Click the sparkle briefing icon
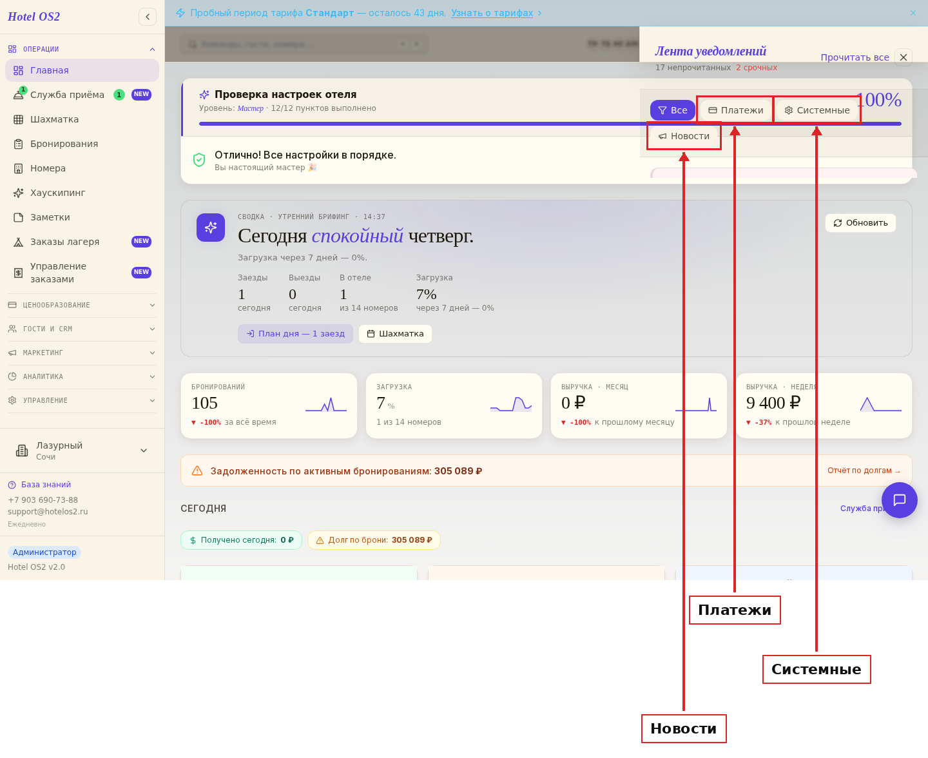 click(x=211, y=228)
